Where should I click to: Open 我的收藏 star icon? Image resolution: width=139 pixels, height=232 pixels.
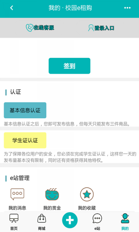[87, 194]
